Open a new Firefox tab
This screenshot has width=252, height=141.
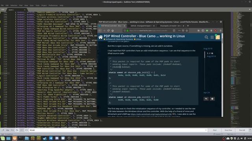pyautogui.click(x=188, y=26)
